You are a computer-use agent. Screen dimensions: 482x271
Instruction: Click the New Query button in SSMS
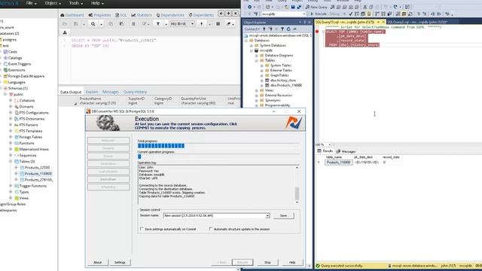[316, 7]
